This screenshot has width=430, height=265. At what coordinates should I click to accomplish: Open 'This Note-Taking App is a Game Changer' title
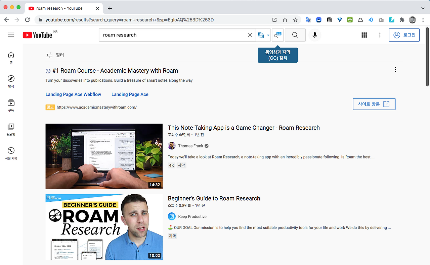pos(244,128)
